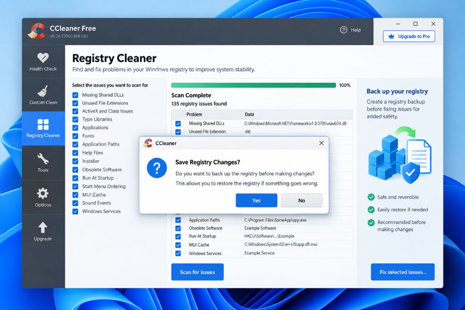Click the CCleaner logo in title bar

point(37,31)
